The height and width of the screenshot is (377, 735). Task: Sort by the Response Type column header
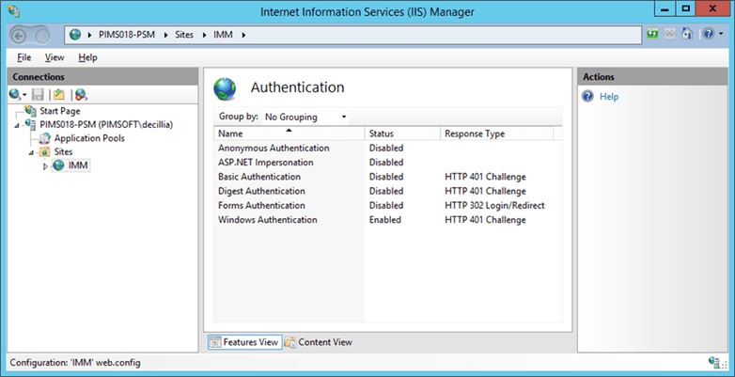pos(497,134)
